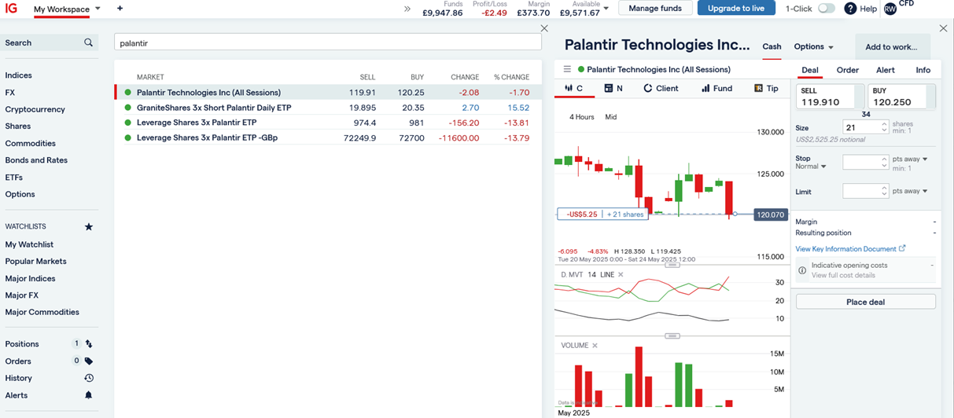954x418 pixels.
Task: Select Leverage Shares 3x Palantir ETP -GBp row
Action: click(328, 137)
